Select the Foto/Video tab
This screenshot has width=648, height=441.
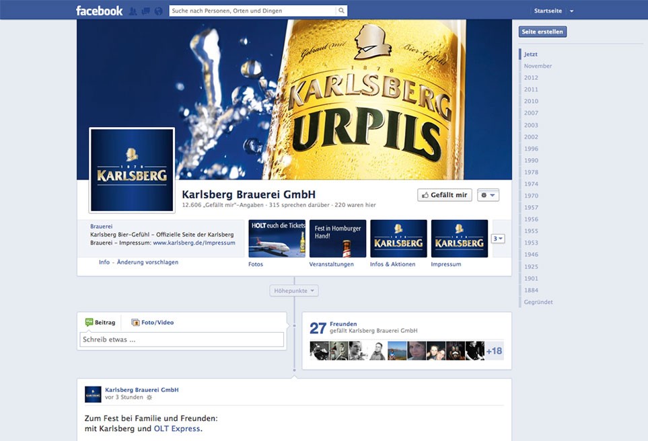[x=152, y=323]
